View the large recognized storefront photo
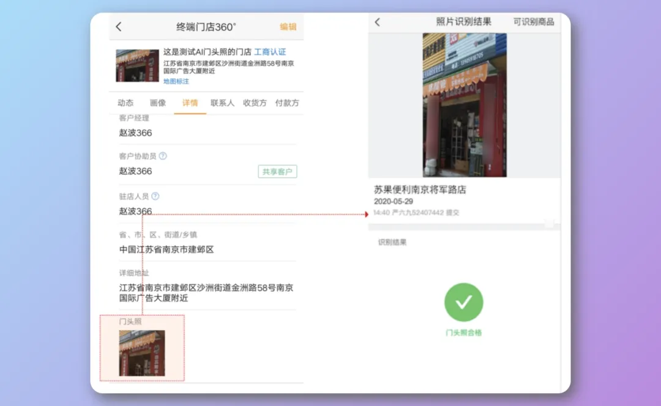Viewport: 661px width, 406px height. pos(465,105)
